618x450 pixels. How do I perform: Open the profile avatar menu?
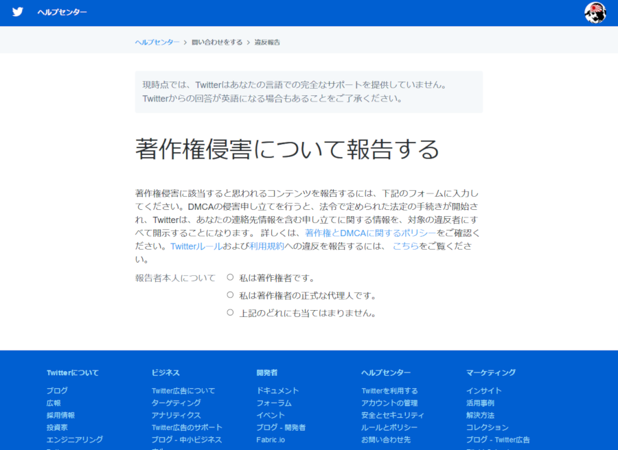(595, 12)
